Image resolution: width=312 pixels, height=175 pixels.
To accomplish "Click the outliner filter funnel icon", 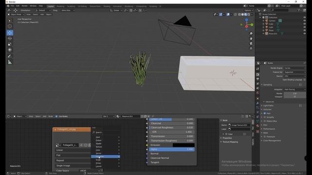I will pyautogui.click(x=299, y=10).
